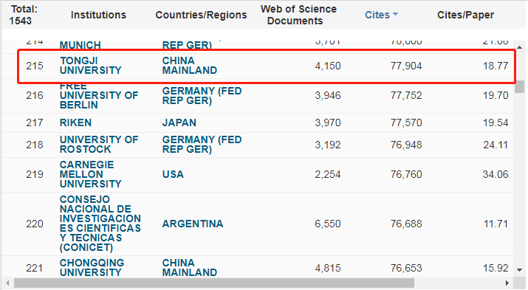
Task: Click Cites/Paper column header
Action: tap(465, 15)
